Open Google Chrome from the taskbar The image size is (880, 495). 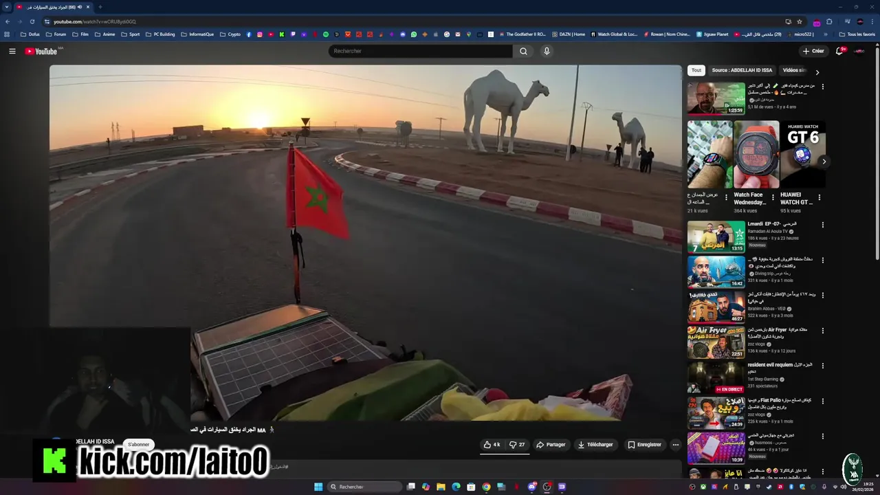point(486,487)
